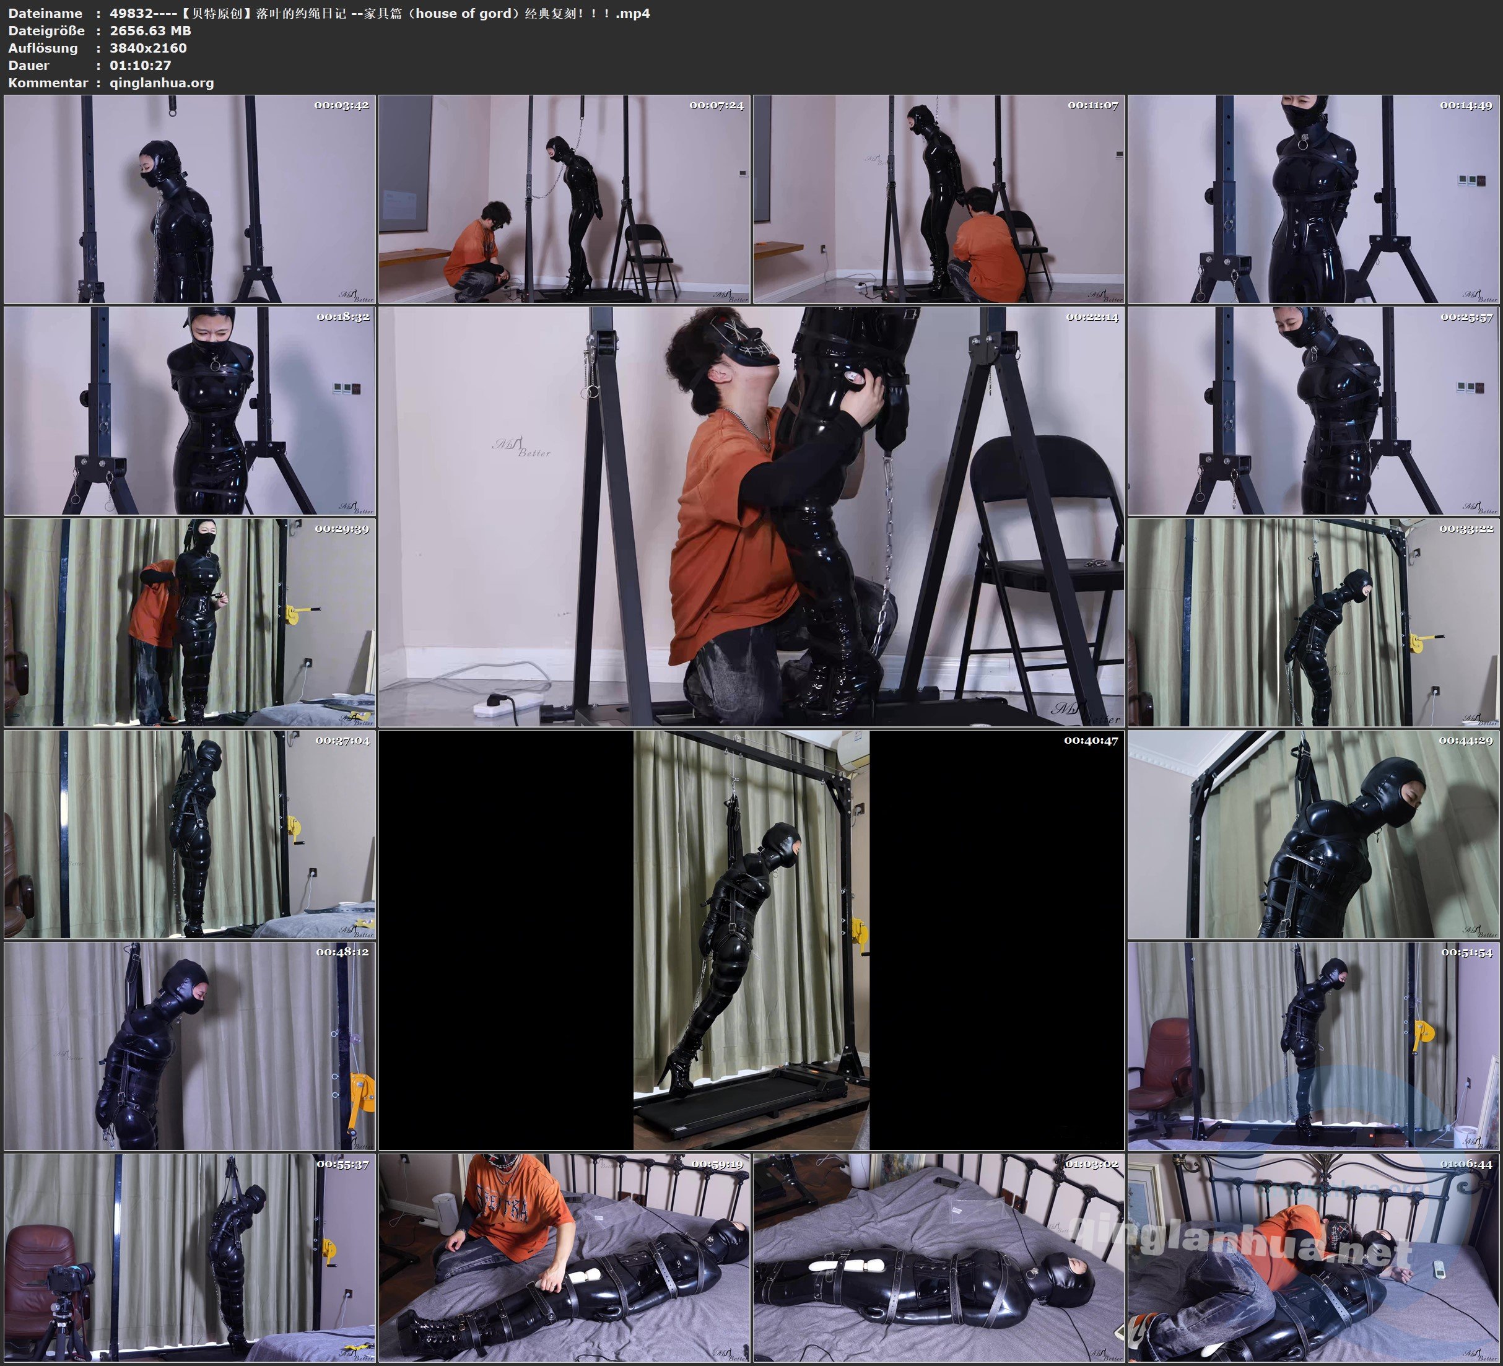This screenshot has width=1503, height=1366.
Task: Click the 00:14:49 frame thumbnail
Action: (x=1313, y=198)
